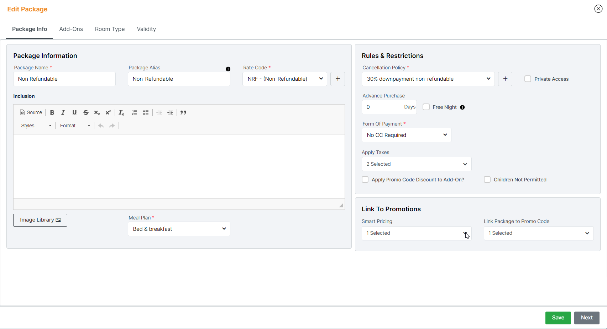The image size is (607, 329).
Task: Tick the Children Not Permitted checkbox
Action: (x=487, y=180)
